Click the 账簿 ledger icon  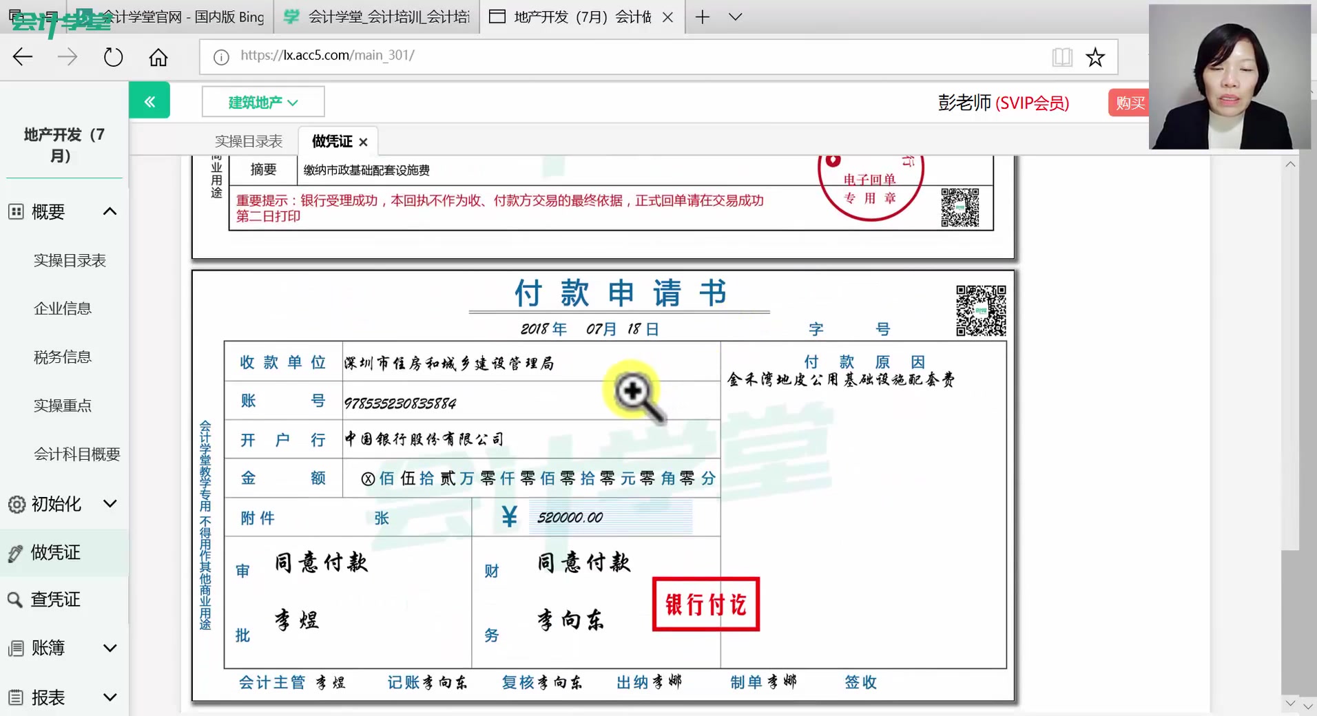pos(16,648)
